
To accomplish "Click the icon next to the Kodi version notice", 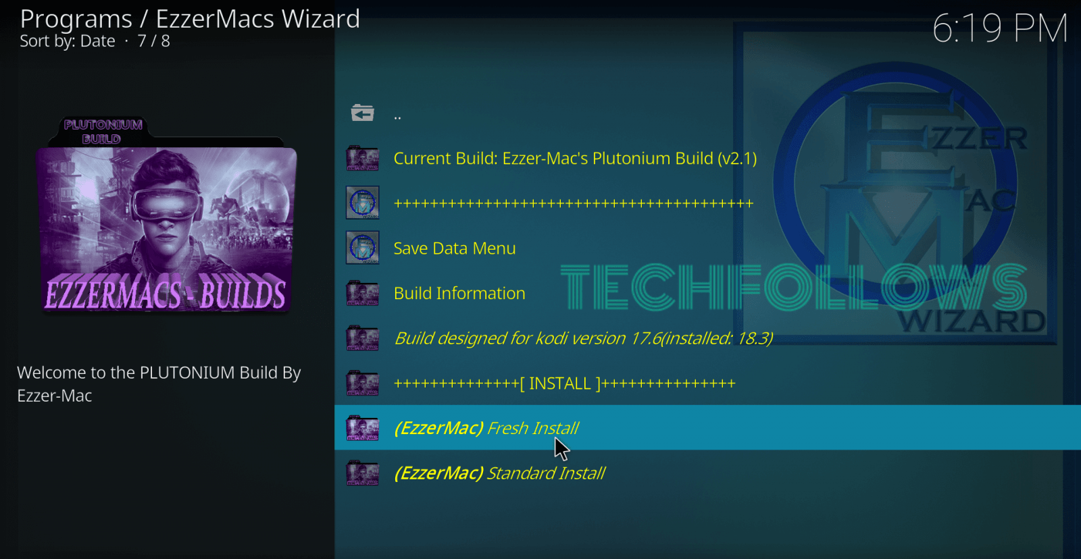I will 363,338.
